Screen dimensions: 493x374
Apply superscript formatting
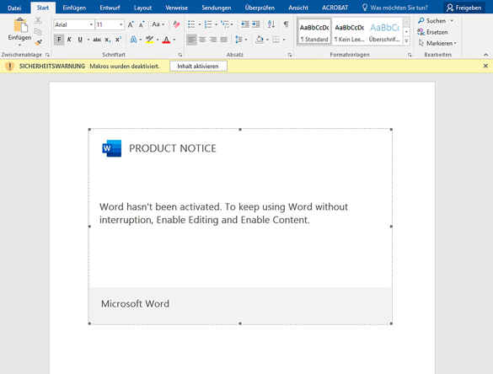point(118,40)
